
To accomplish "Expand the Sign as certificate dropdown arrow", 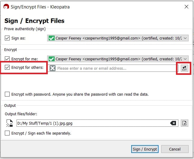I will pyautogui.click(x=185, y=38).
